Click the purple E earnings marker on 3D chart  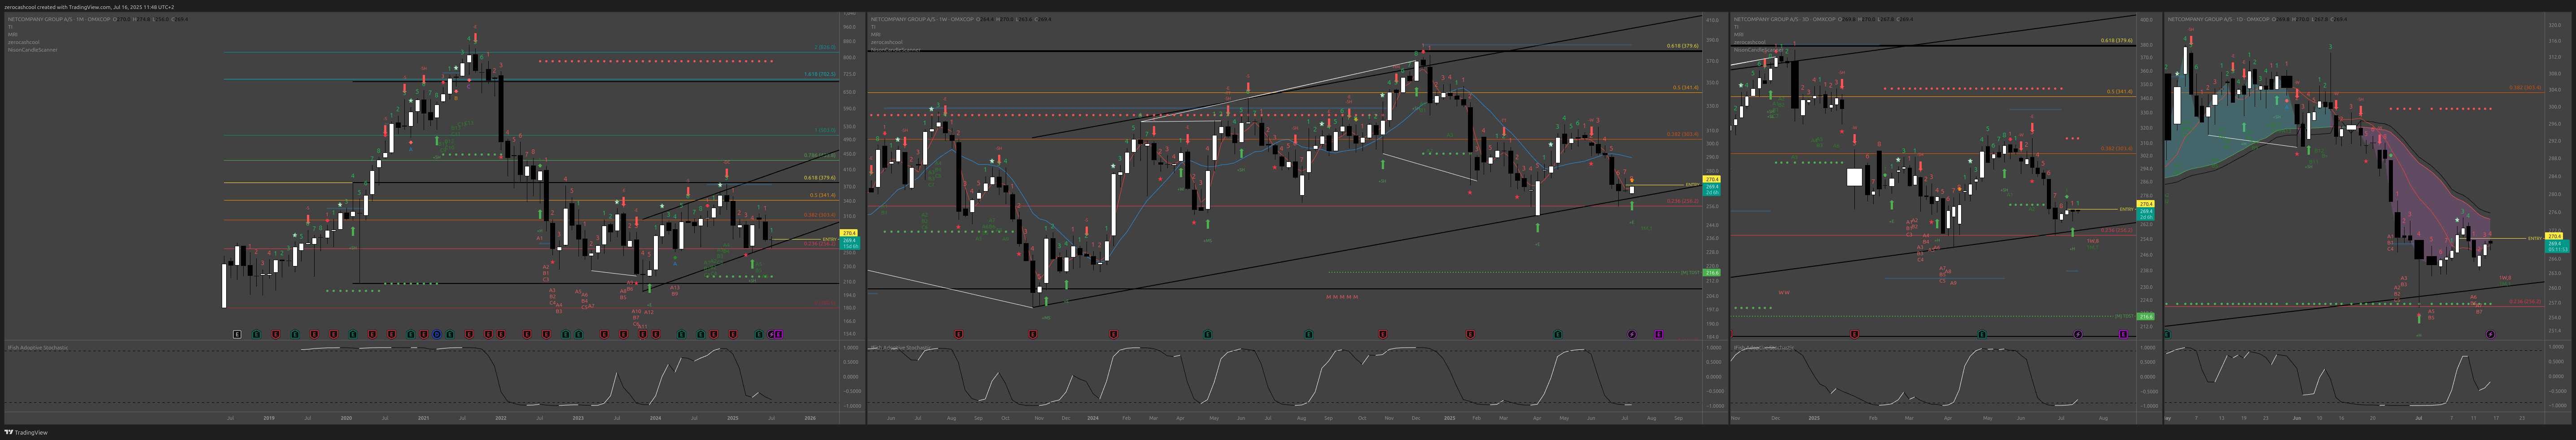click(2123, 335)
